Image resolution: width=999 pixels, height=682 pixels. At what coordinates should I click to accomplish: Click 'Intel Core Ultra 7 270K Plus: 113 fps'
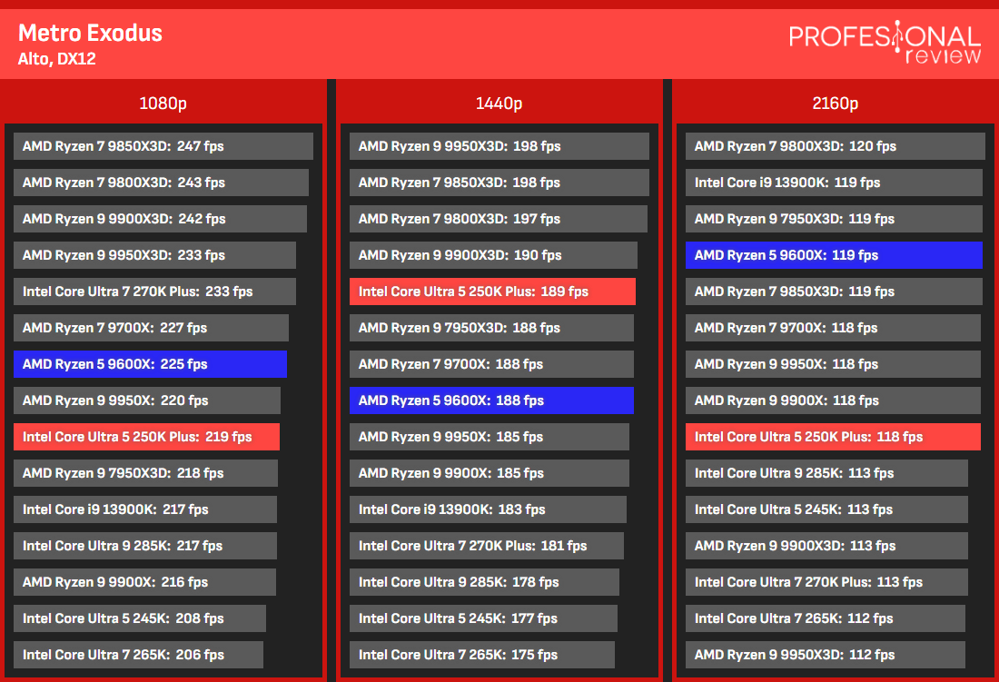coord(827,581)
